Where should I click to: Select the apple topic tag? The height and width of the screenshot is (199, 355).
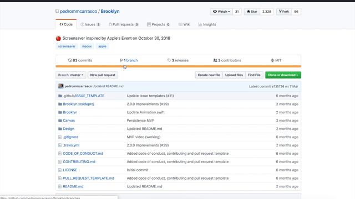pos(102,46)
